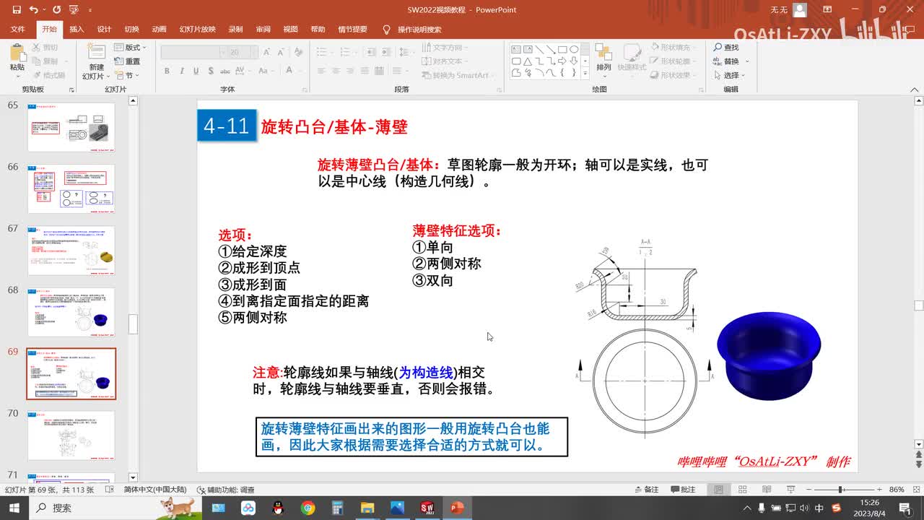
Task: Switch to the 切换 transitions tab
Action: click(131, 30)
